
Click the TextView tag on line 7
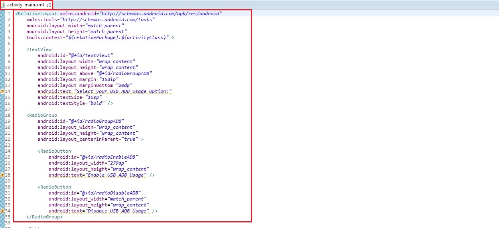coord(40,49)
